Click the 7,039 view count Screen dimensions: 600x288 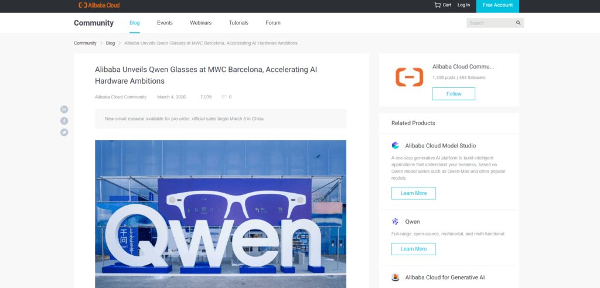point(206,97)
